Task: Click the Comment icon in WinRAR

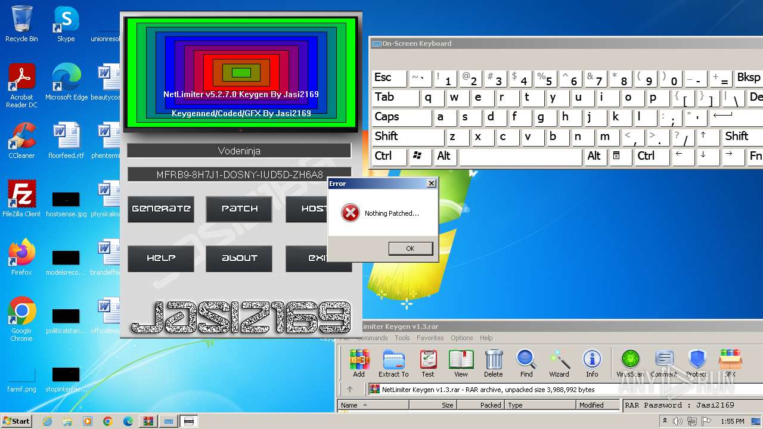Action: pyautogui.click(x=663, y=363)
